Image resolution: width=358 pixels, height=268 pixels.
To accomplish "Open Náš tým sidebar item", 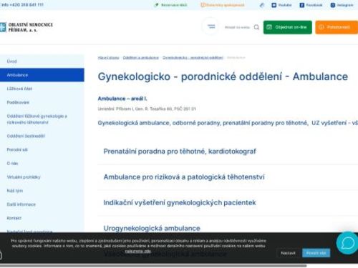I will click(x=42, y=191).
